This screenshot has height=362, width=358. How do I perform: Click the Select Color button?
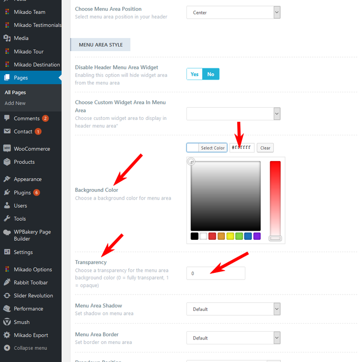pos(207,148)
